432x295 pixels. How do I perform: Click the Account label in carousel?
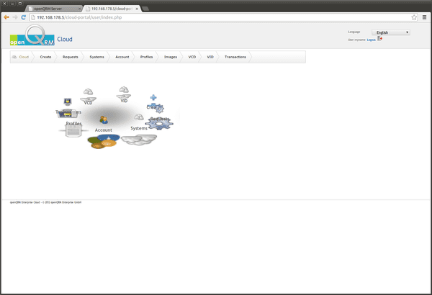103,130
